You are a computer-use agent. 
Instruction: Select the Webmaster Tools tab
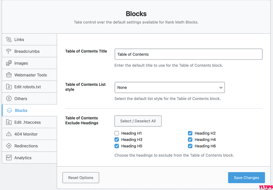pyautogui.click(x=29, y=75)
